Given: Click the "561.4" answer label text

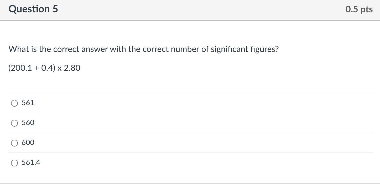Looking at the screenshot, I should click(x=31, y=163).
